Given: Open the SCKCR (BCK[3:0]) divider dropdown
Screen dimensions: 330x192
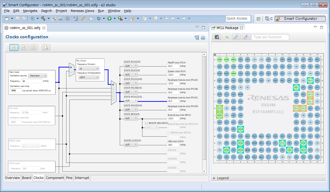Looking at the screenshot, I should [131, 118].
